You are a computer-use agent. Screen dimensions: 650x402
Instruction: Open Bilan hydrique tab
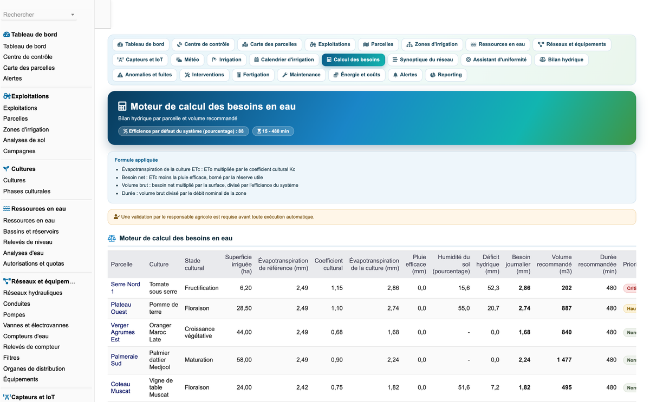pyautogui.click(x=561, y=60)
